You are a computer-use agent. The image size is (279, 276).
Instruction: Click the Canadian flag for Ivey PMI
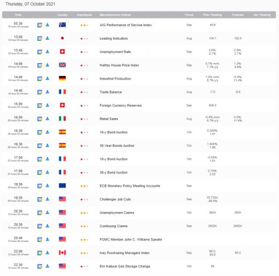point(62,253)
